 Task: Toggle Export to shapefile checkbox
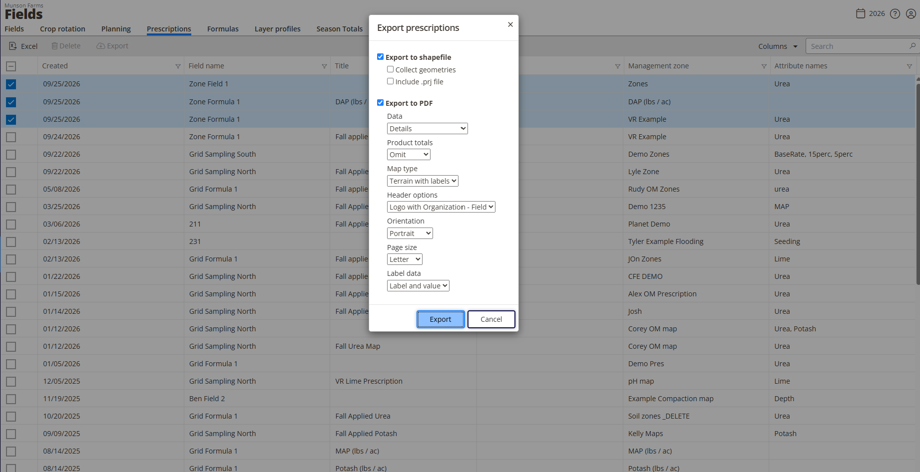pos(380,57)
